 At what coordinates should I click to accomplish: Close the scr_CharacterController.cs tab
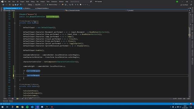tap(22, 8)
